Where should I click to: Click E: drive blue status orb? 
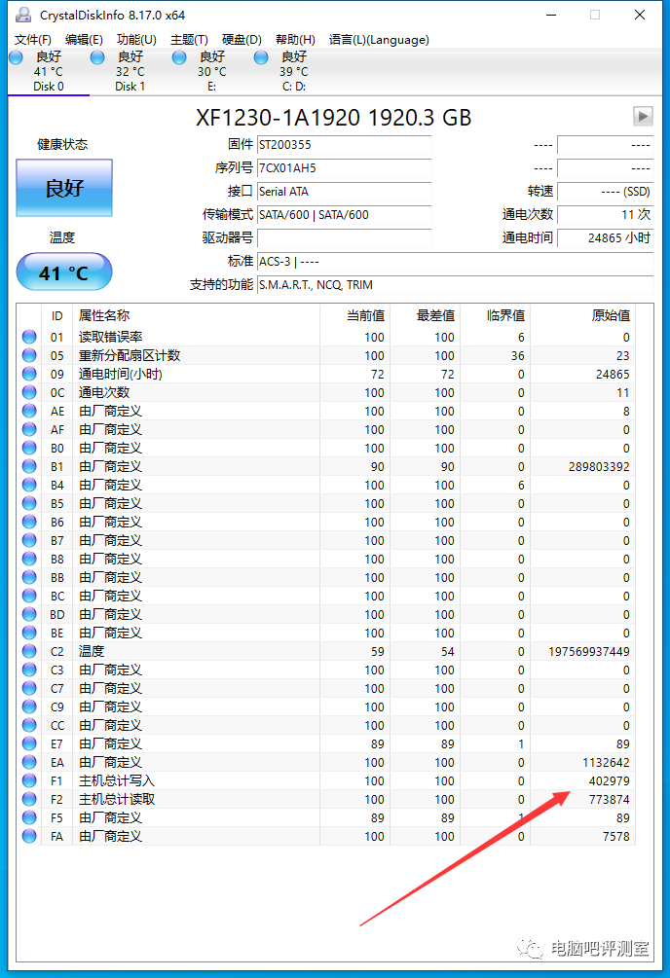(179, 58)
